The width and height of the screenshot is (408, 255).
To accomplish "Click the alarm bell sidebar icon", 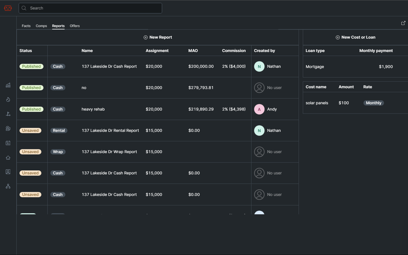I will (x=8, y=128).
